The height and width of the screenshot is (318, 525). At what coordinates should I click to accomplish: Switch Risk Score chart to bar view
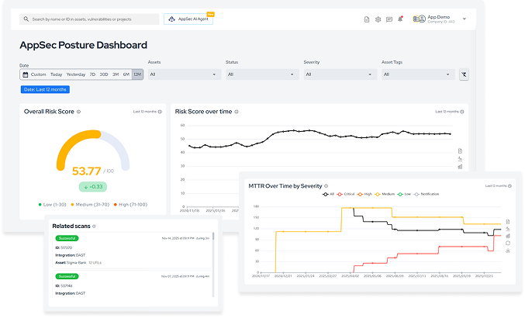(x=460, y=166)
